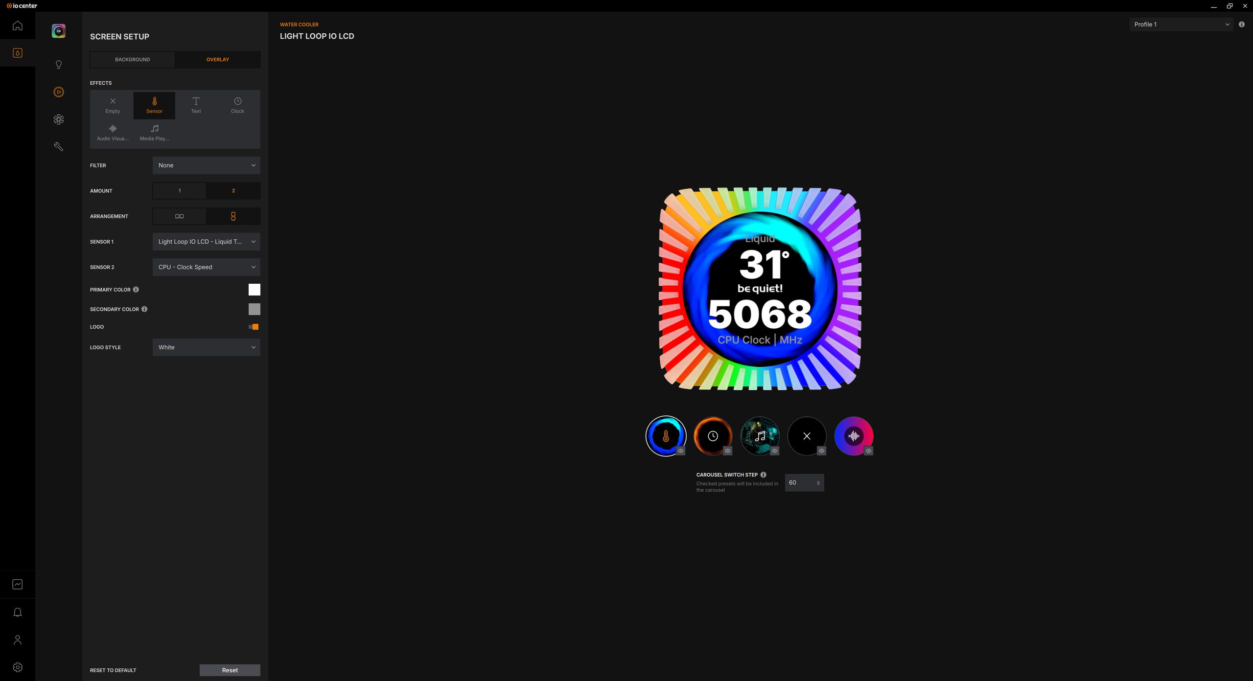Show Carousel Switch Step info tooltip

point(764,475)
